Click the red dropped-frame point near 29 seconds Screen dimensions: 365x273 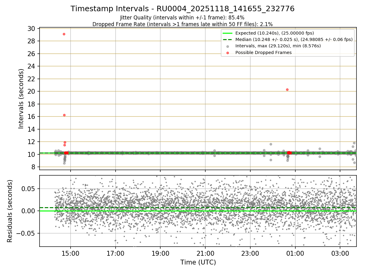pos(64,34)
